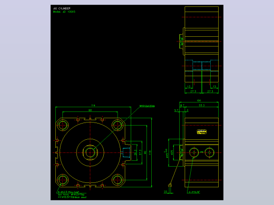Image resolution: width=274 pixels, height=205 pixels.
Task: Click the yellow nameplate on side view
Action: point(202,132)
